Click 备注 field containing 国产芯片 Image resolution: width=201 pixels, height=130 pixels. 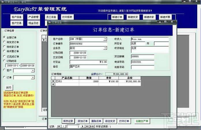point(89,67)
